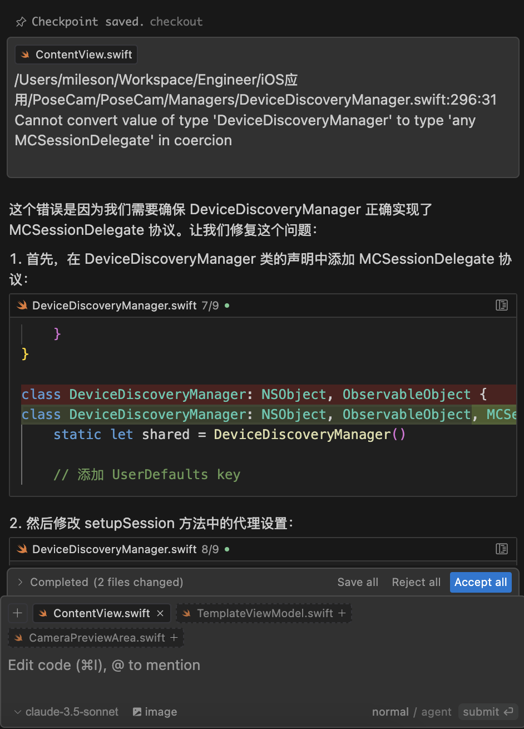Click the green dot after 7/9
Screen dimensions: 524x729
tap(227, 305)
